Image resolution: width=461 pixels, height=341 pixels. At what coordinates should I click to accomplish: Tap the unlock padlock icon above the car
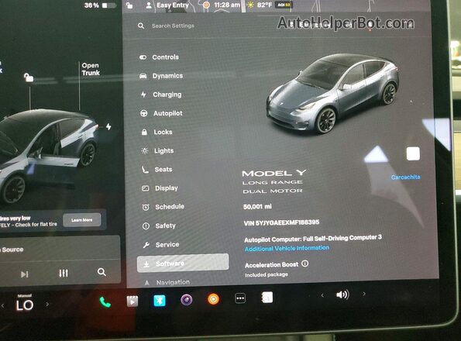pyautogui.click(x=29, y=77)
